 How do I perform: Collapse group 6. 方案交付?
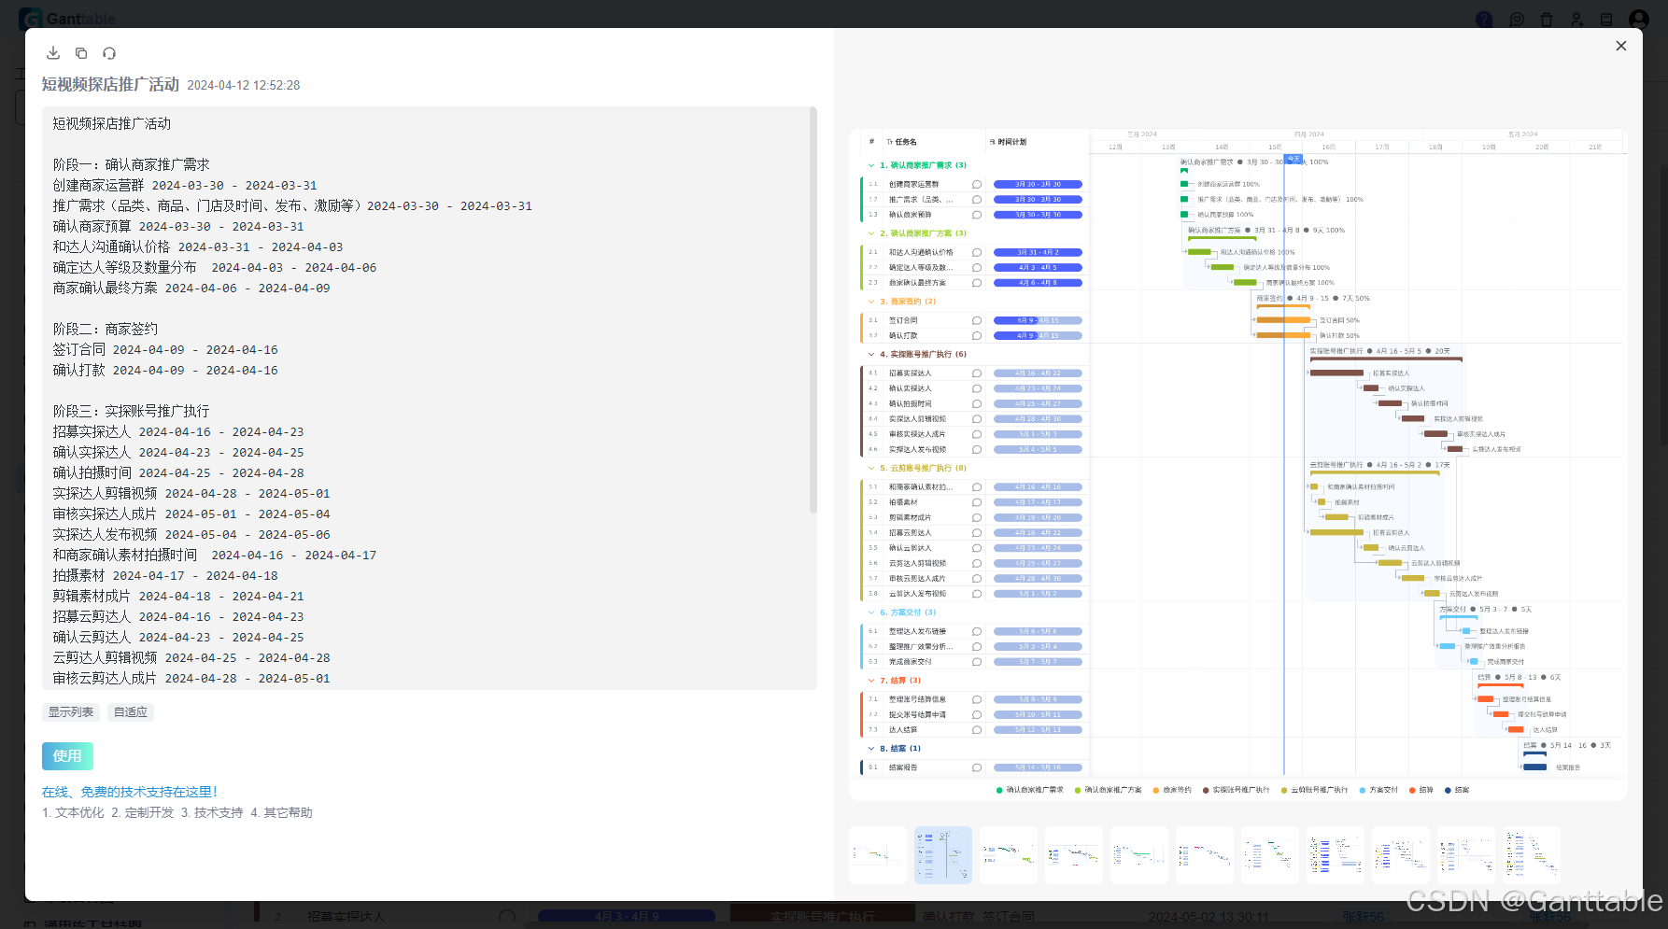click(x=871, y=612)
